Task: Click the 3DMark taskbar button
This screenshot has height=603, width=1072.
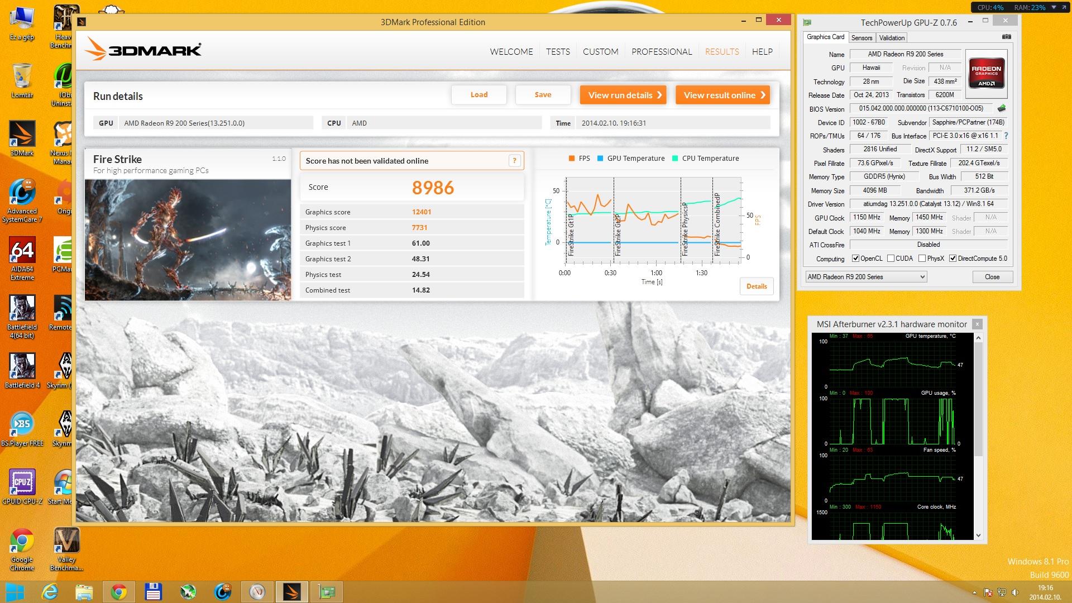Action: [x=292, y=592]
